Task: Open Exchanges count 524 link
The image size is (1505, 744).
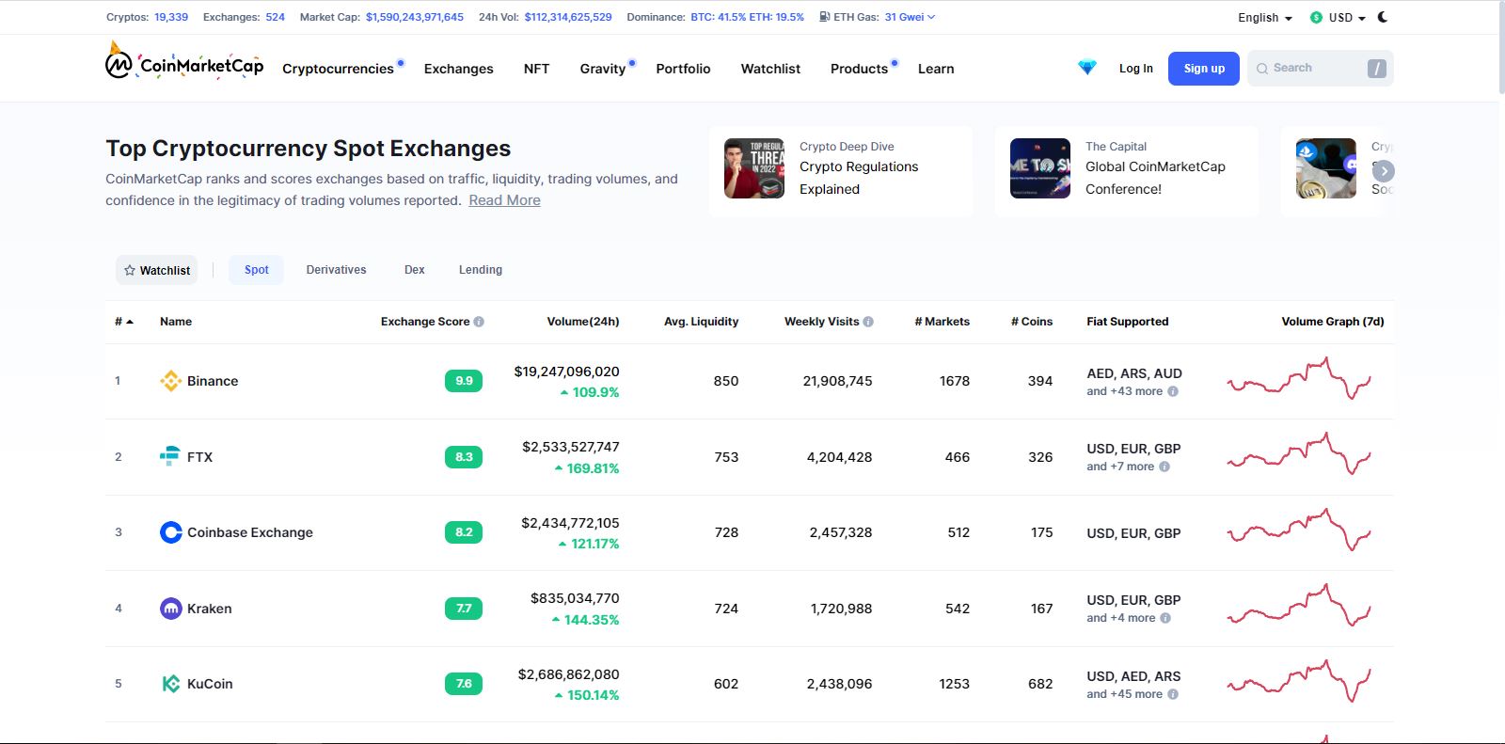Action: (x=275, y=17)
